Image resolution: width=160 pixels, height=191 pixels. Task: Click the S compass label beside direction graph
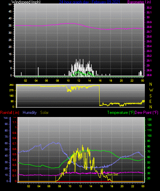click(150, 96)
